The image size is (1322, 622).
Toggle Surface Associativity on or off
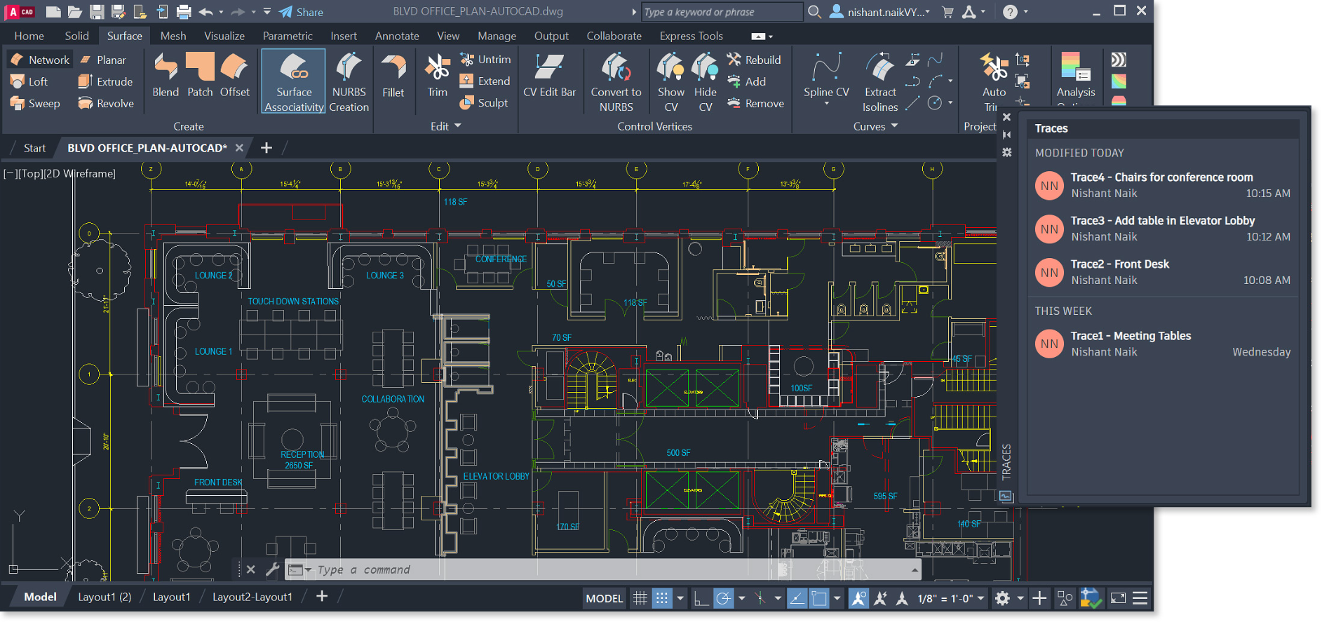(294, 82)
